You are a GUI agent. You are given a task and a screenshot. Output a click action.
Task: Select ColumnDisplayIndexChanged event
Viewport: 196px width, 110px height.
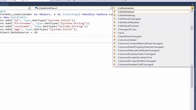pos(151,54)
